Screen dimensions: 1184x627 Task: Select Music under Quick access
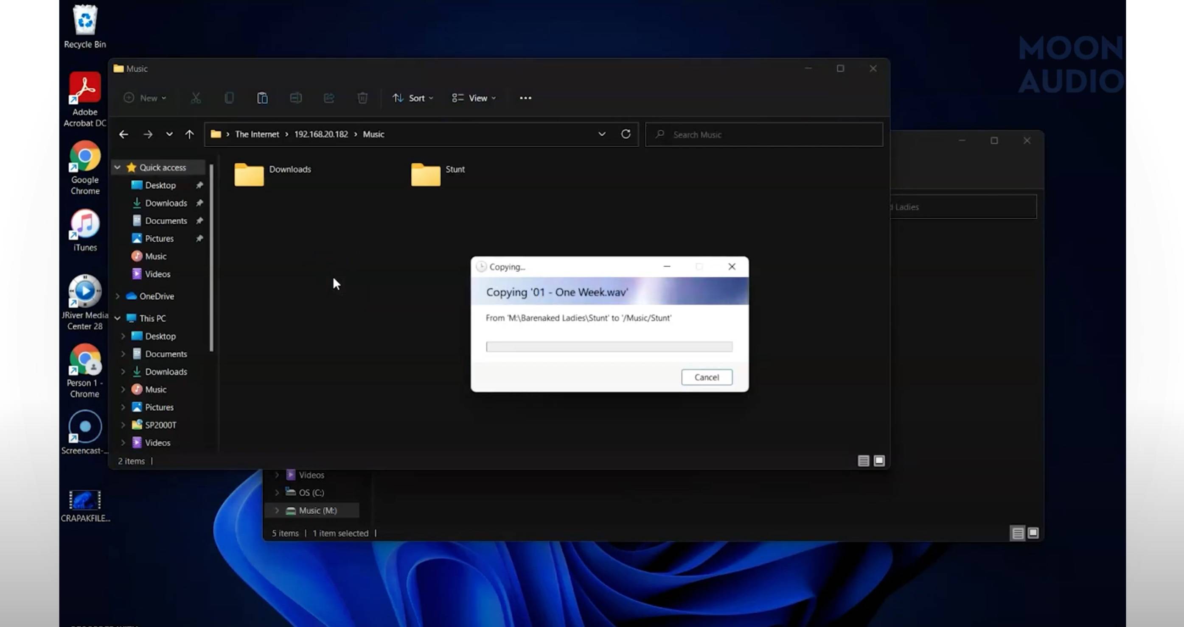(x=155, y=256)
